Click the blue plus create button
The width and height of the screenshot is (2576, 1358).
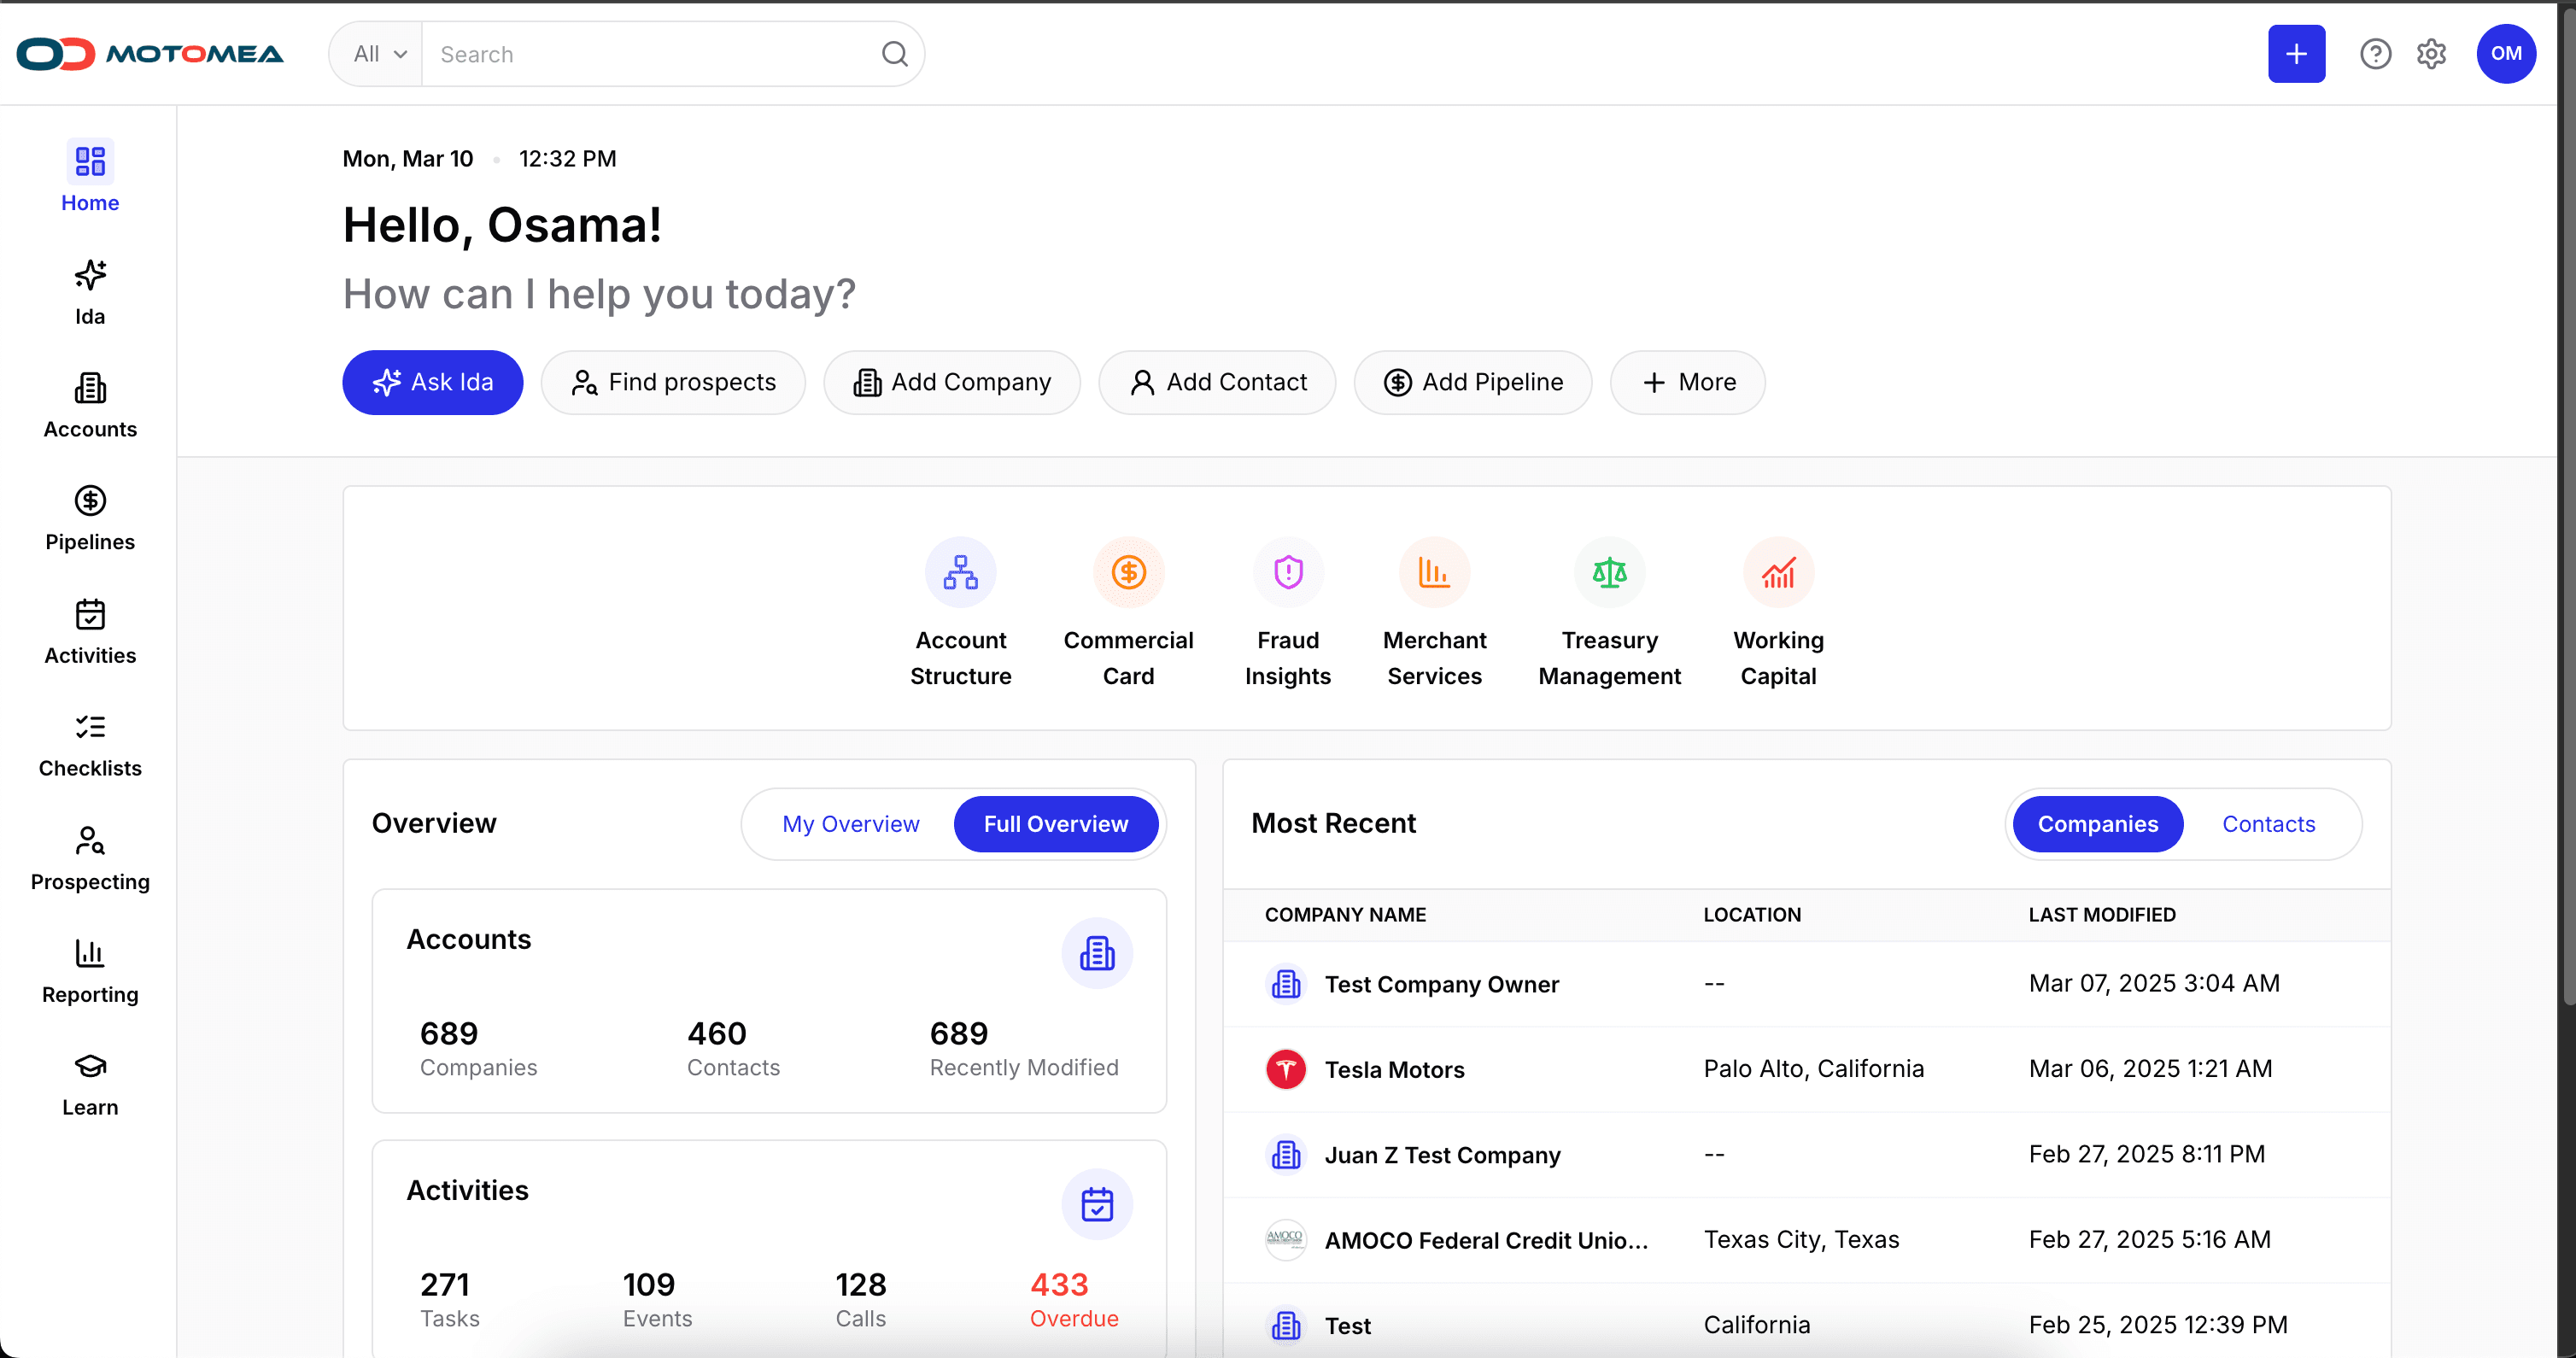click(2296, 54)
